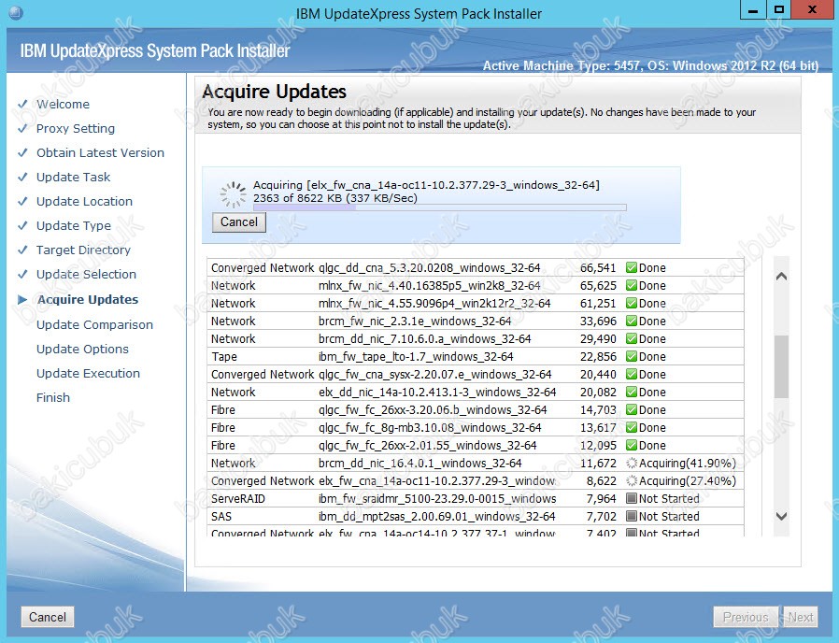Maximize the installer window

point(779,9)
